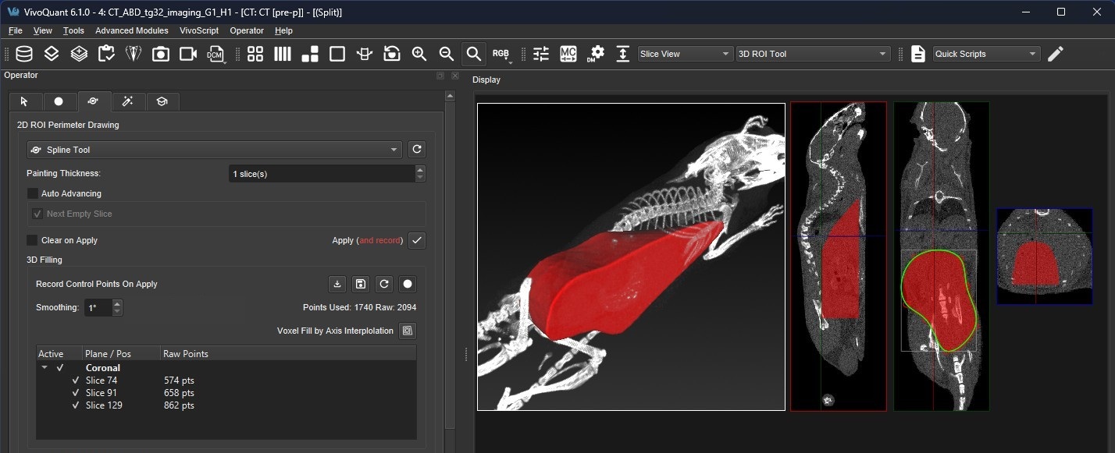Image resolution: width=1115 pixels, height=453 pixels.
Task: Click the camera screenshot capture icon
Action: (x=160, y=54)
